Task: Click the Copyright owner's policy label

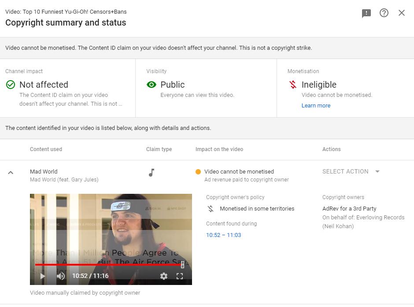Action: (x=235, y=197)
